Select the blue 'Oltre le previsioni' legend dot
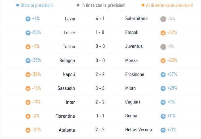Screen dimensions: 201x139 [x=18, y=5]
